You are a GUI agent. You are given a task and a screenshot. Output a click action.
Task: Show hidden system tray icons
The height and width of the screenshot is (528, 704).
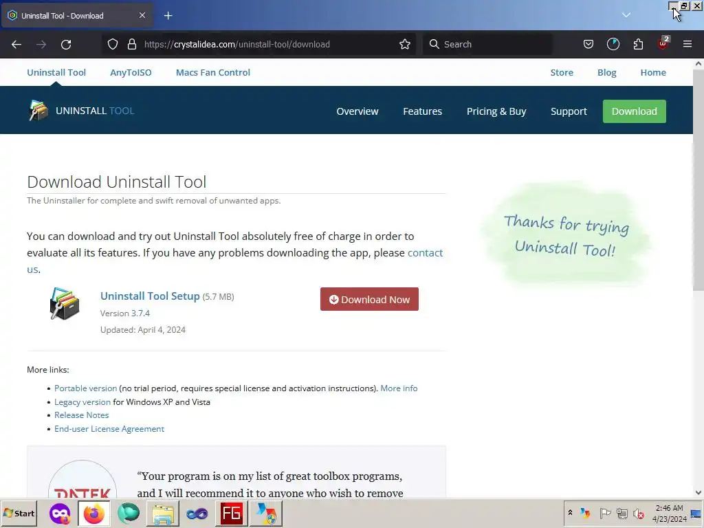pos(570,513)
